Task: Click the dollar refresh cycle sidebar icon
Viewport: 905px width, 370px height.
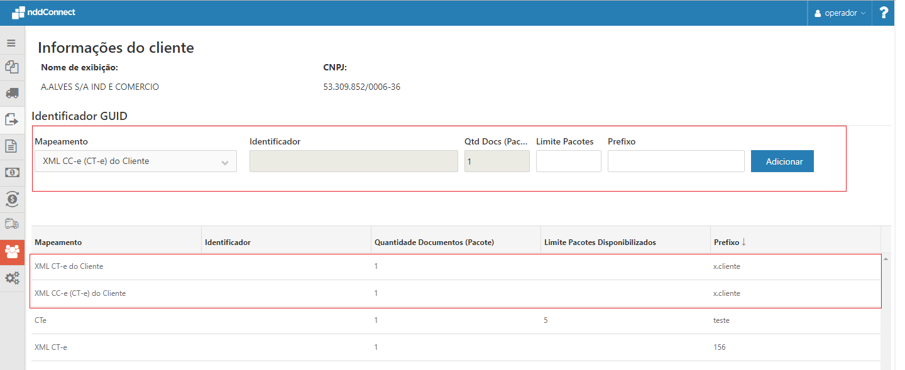Action: pyautogui.click(x=11, y=199)
